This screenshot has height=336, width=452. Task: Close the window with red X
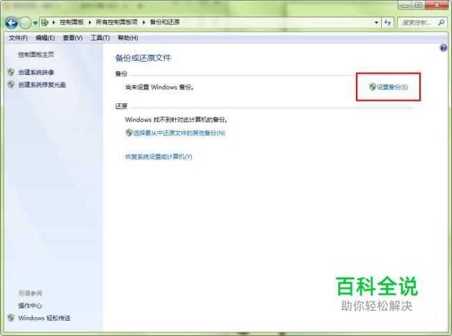437,5
